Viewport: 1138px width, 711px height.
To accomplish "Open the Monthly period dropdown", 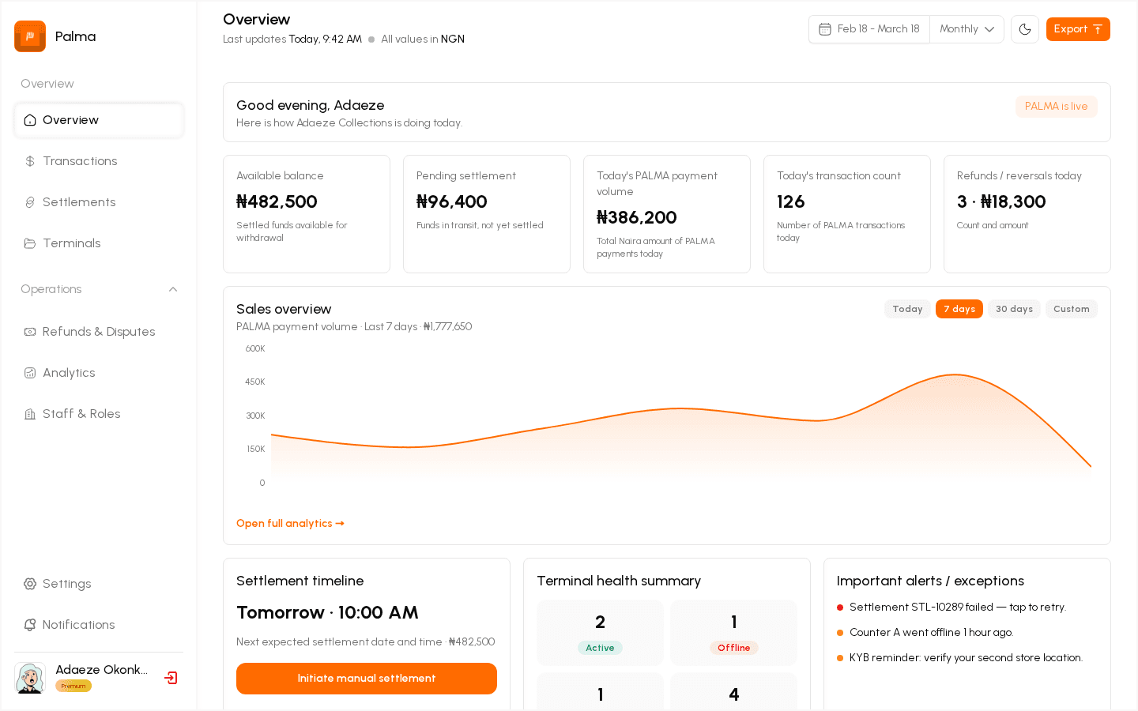I will click(x=967, y=29).
